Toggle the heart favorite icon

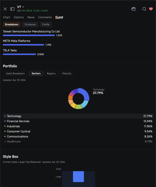[151, 9]
